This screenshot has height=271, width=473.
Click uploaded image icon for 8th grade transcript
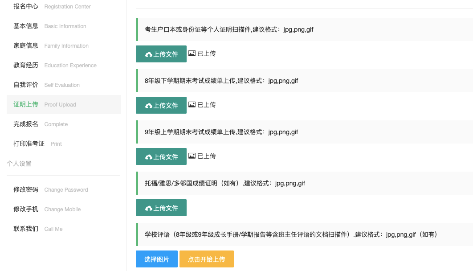pyautogui.click(x=192, y=105)
